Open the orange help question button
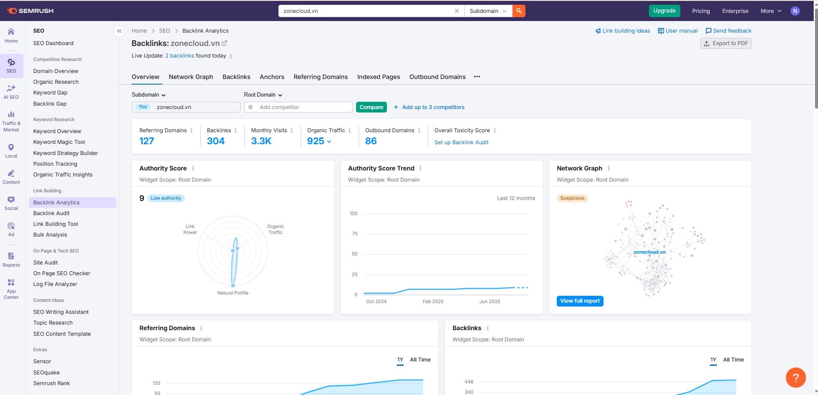The height and width of the screenshot is (395, 818). coord(796,378)
